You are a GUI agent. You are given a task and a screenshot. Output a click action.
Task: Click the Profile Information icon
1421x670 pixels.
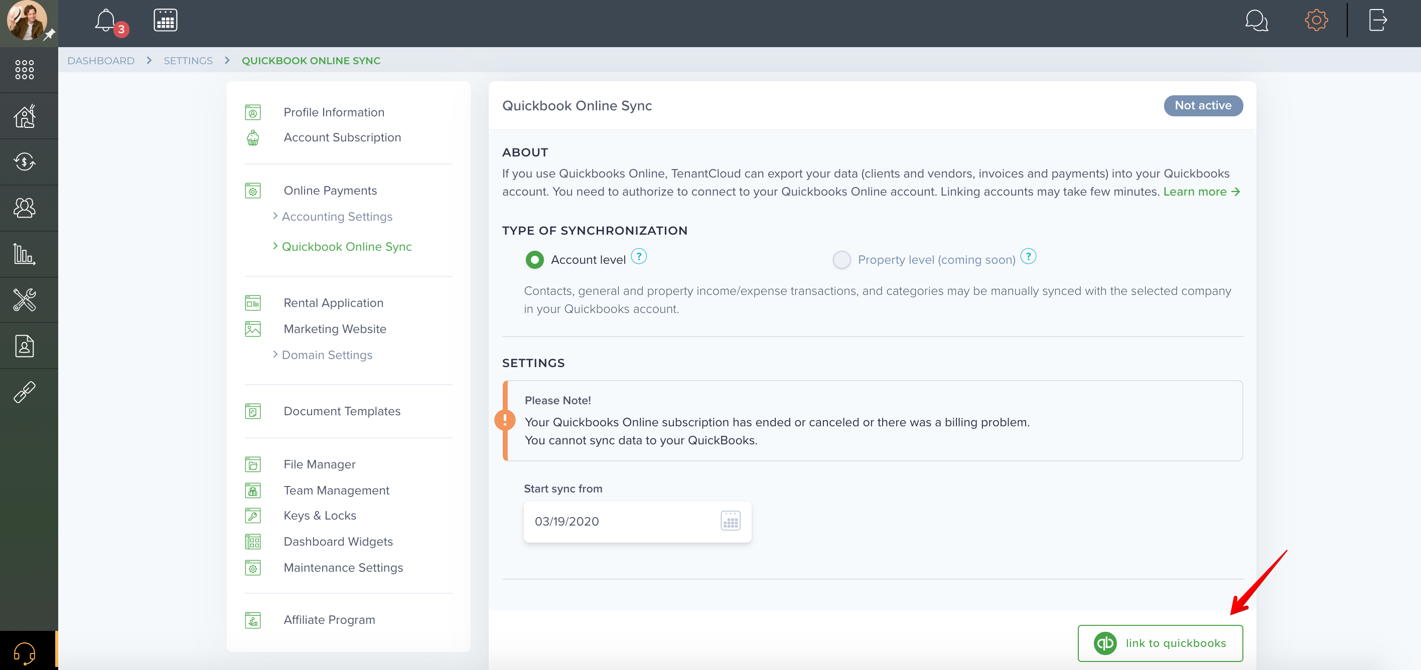tap(253, 112)
